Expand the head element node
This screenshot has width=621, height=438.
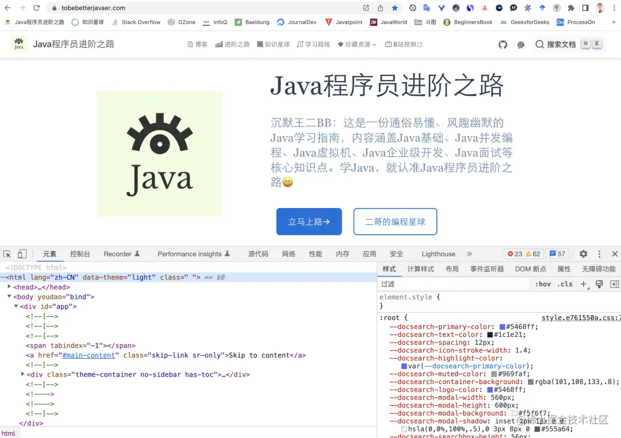(9, 286)
